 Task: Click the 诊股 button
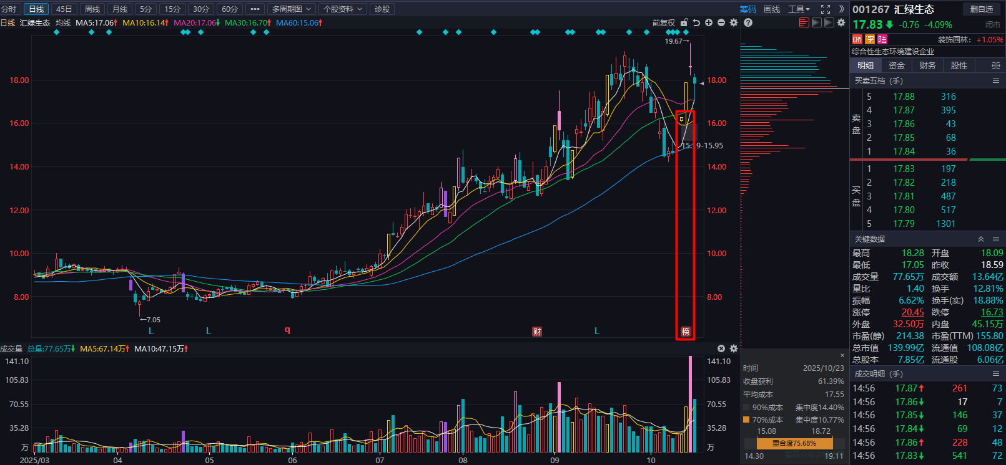click(382, 9)
